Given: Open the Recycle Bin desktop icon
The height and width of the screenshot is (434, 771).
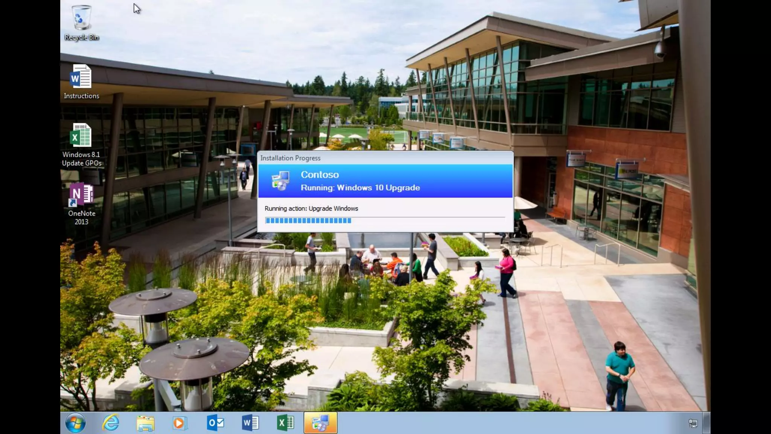Looking at the screenshot, I should pos(81,18).
